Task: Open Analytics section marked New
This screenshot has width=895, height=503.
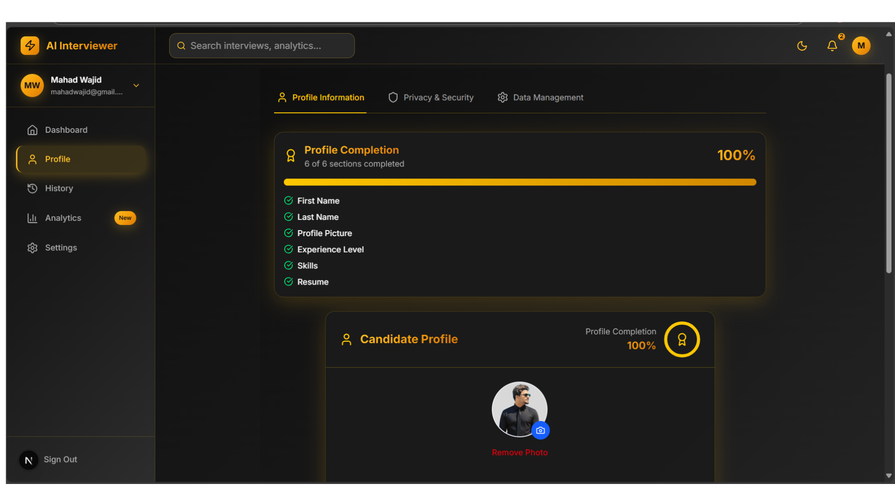Action: (x=63, y=218)
